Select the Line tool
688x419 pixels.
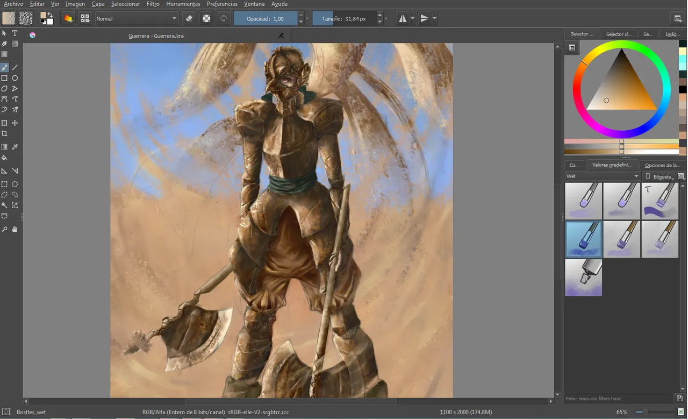tap(15, 68)
